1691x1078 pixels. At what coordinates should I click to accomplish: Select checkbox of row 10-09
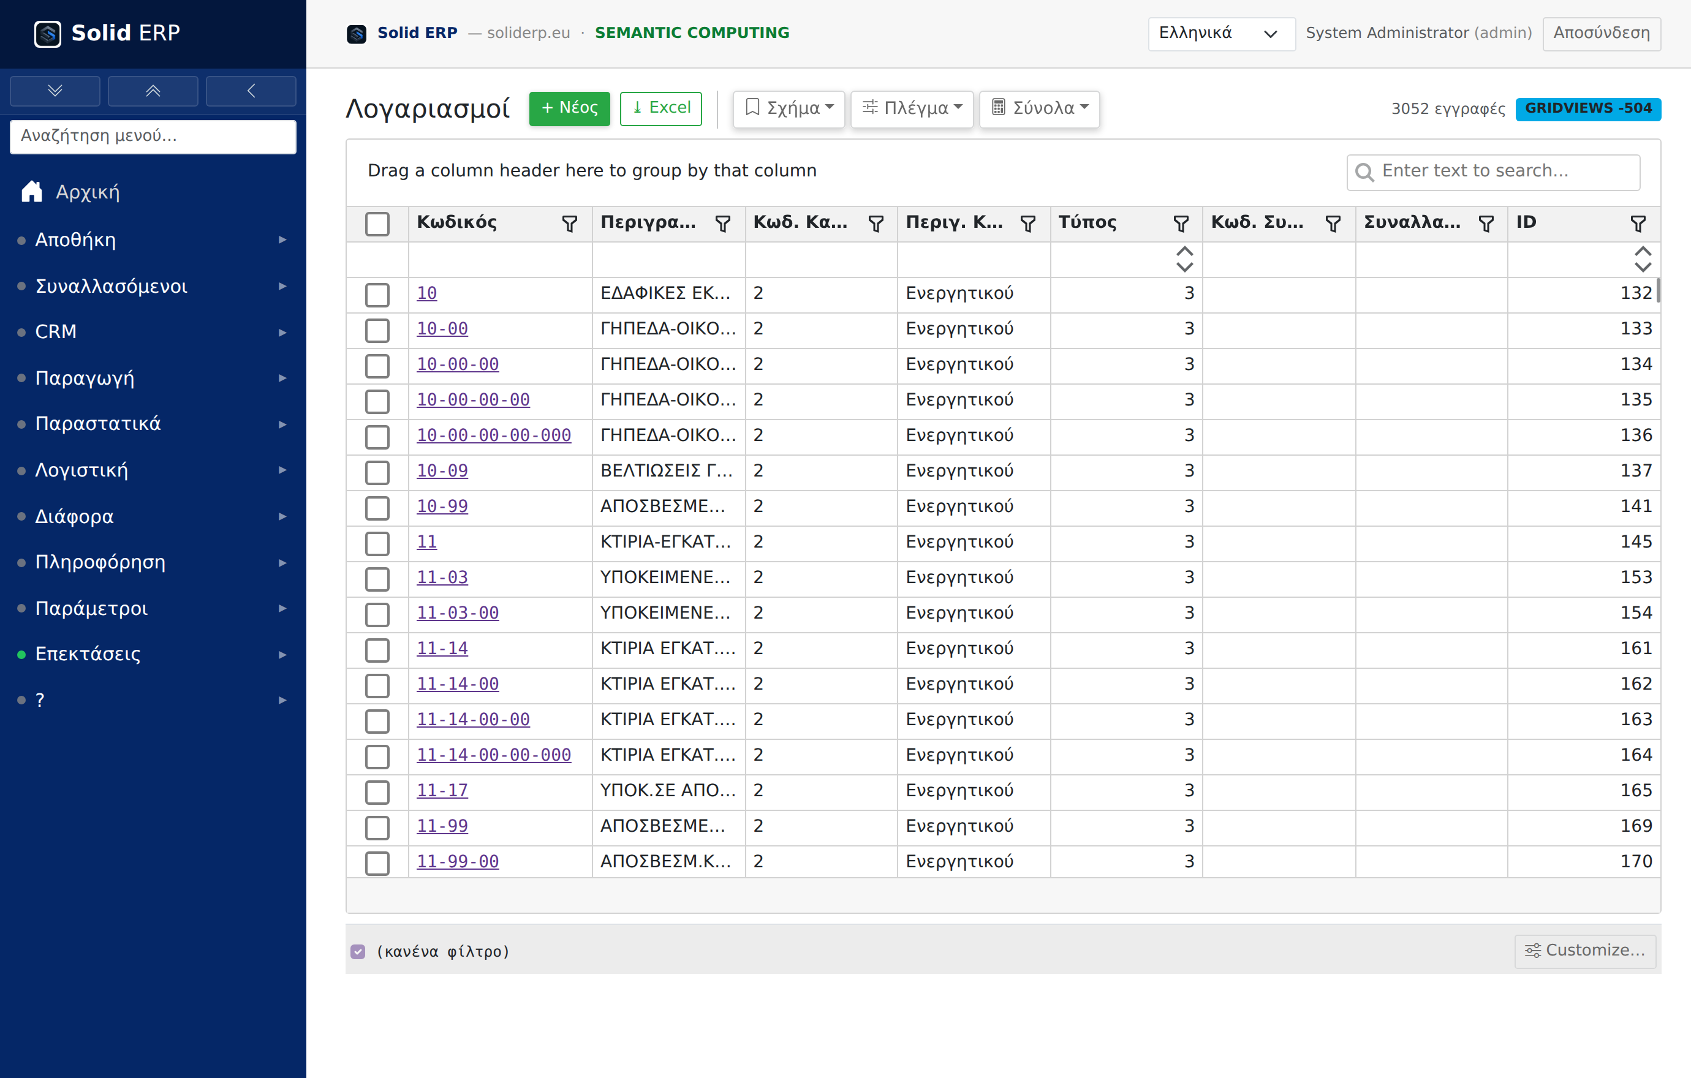tap(377, 472)
